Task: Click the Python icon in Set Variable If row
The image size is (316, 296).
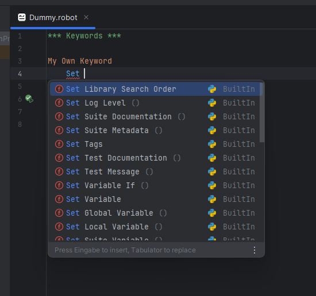Action: point(212,185)
